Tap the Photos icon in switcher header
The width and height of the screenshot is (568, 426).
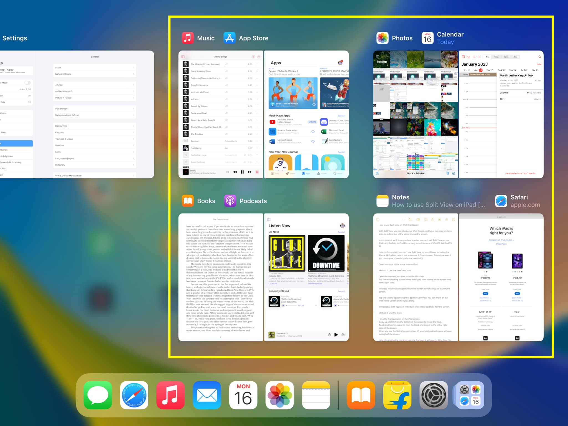click(x=383, y=38)
